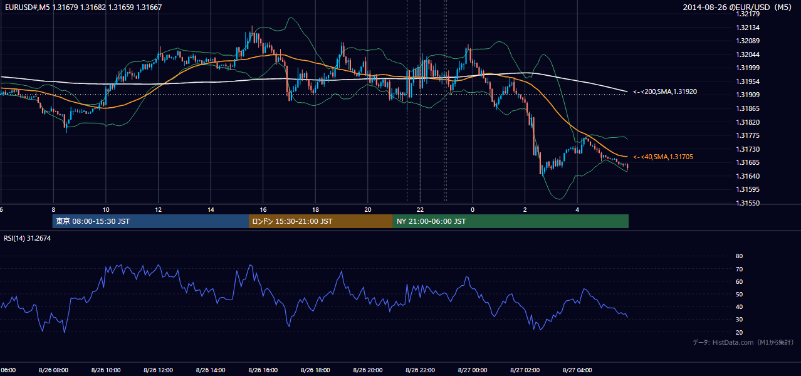801x376 pixels.
Task: Click the 8/26 08:00 time axis label
Action: pyautogui.click(x=53, y=370)
